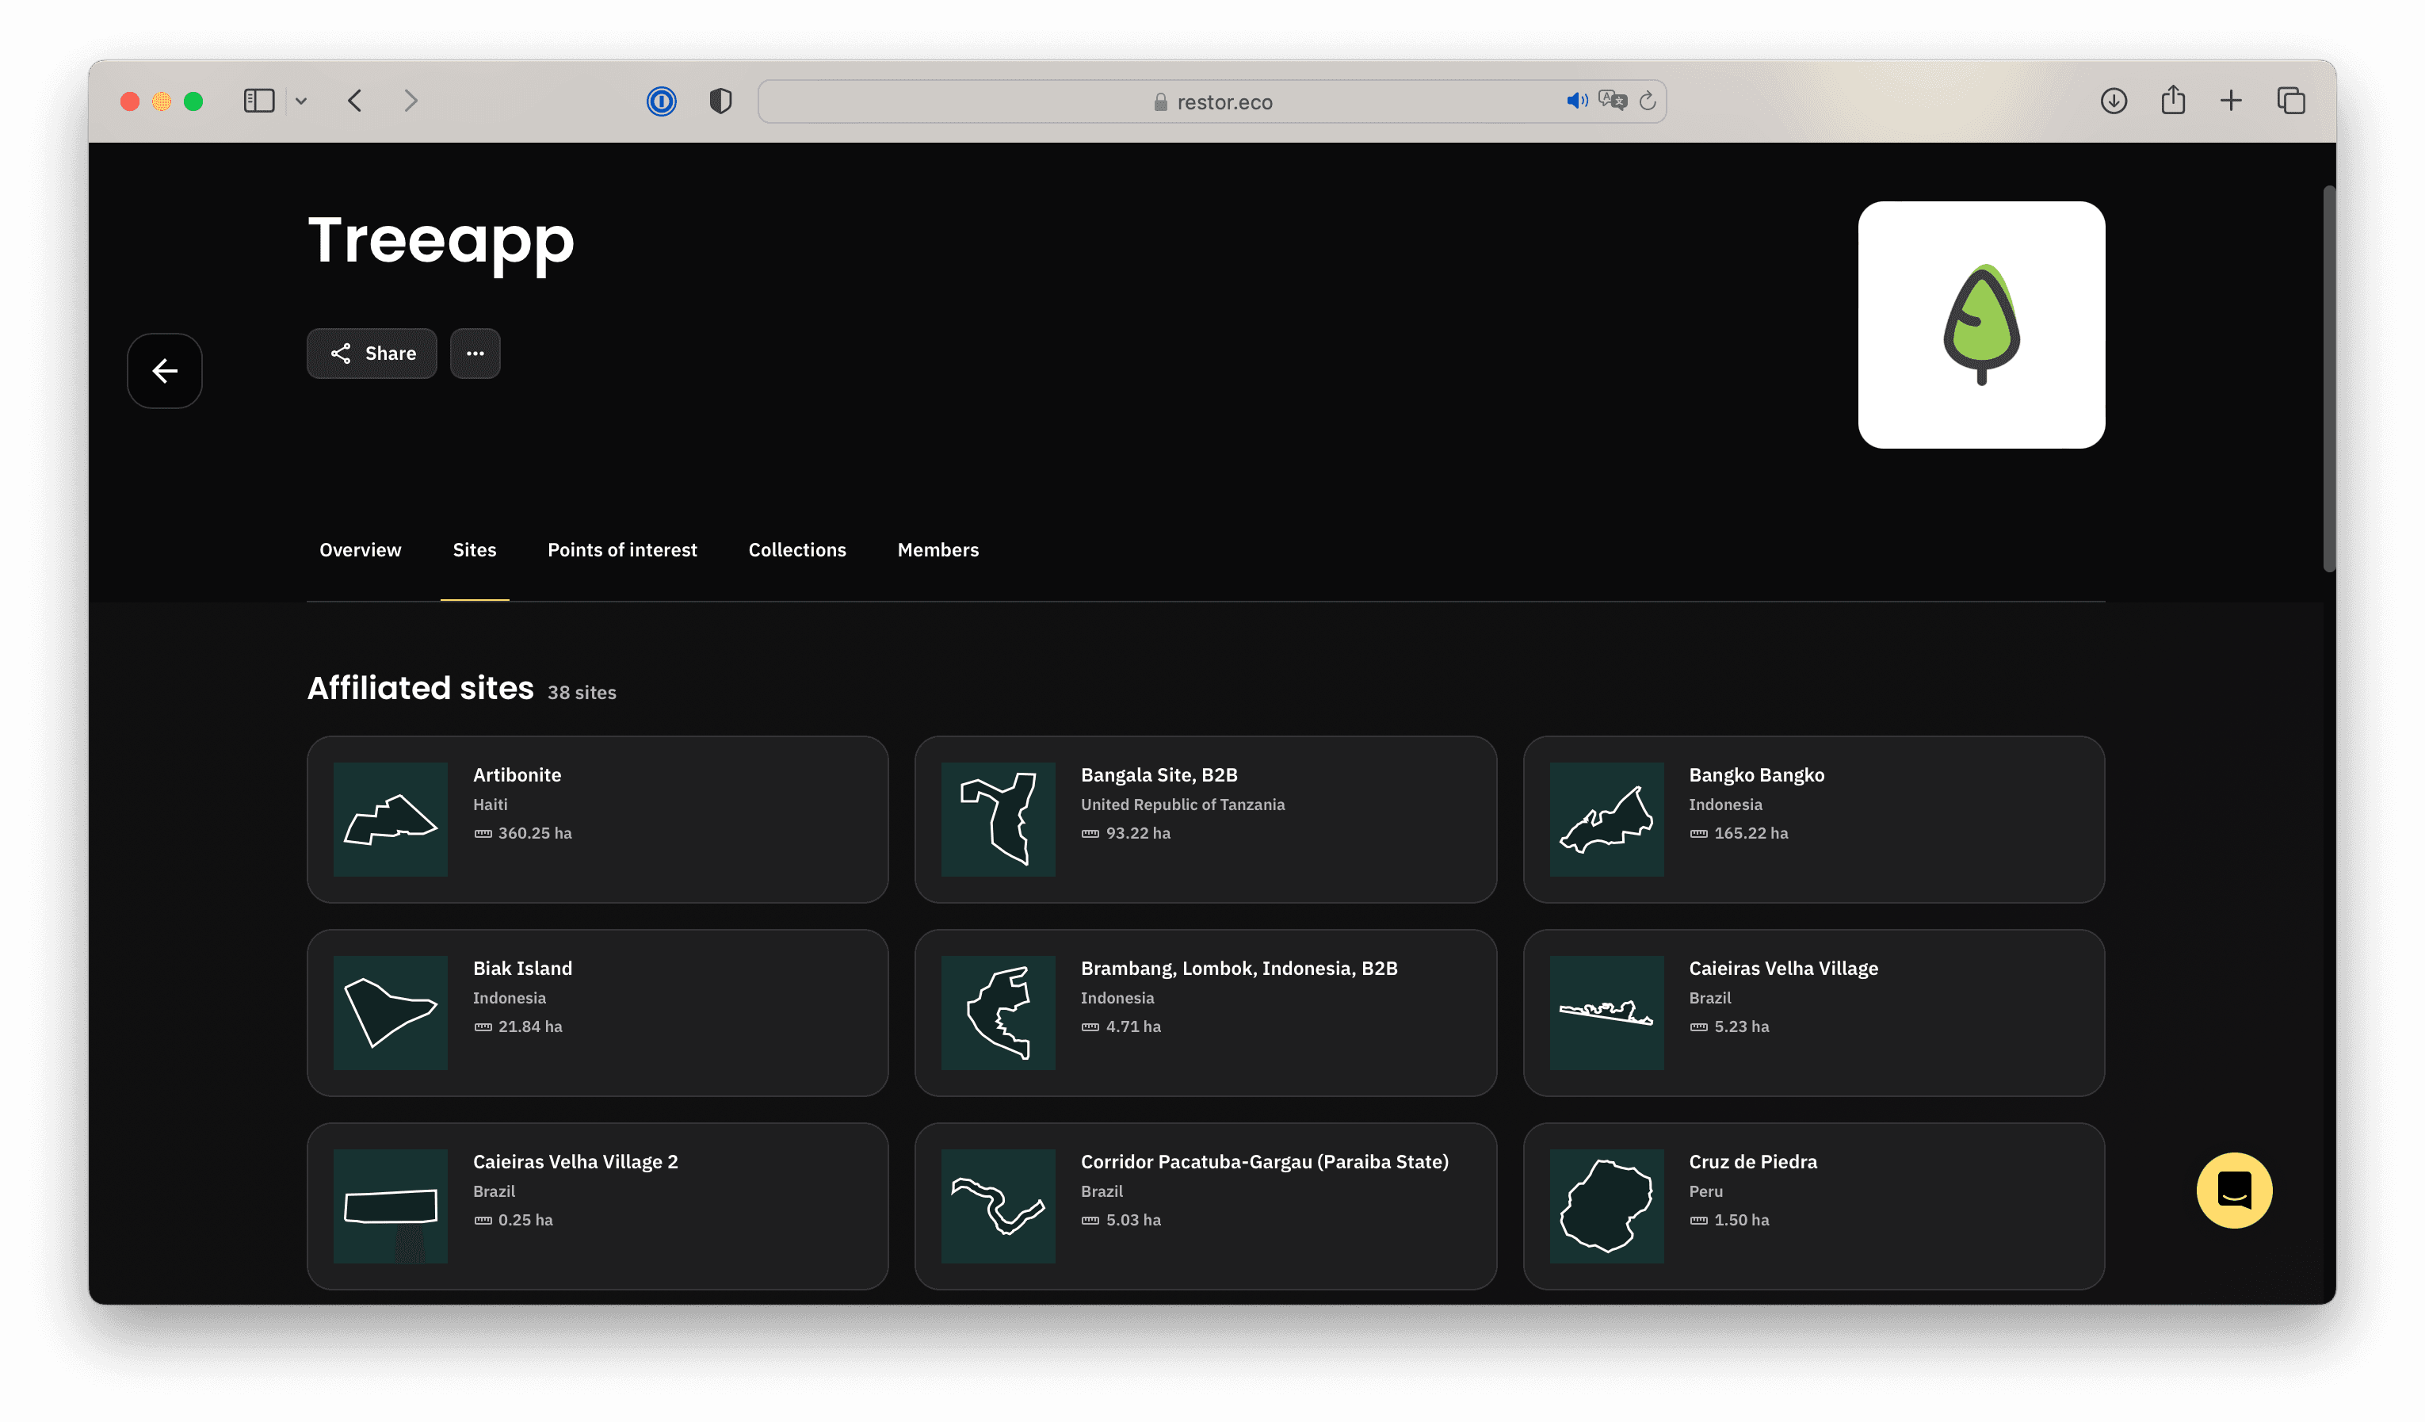Open the Bangala Site, B2B card
This screenshot has height=1422, width=2425.
click(x=1205, y=820)
